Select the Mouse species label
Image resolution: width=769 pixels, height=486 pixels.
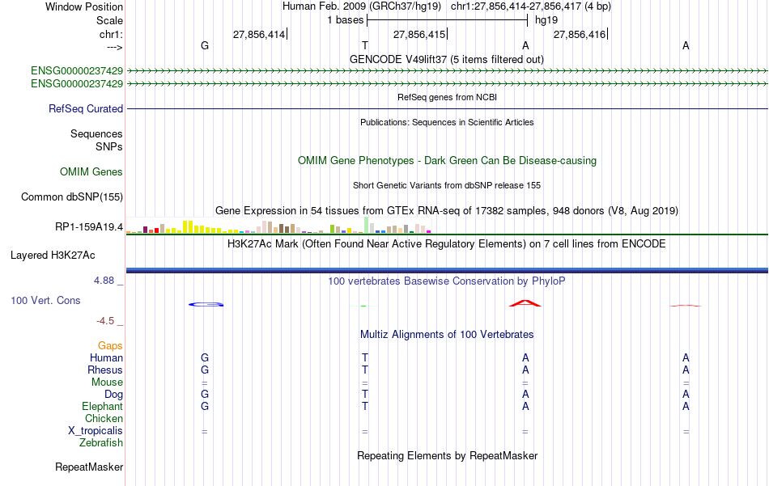point(107,382)
